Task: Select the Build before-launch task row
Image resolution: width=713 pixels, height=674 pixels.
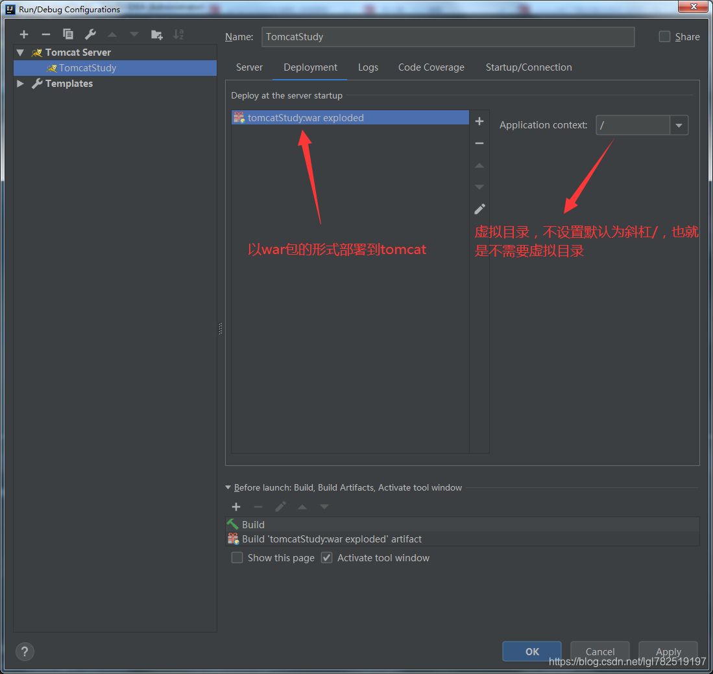Action: coord(463,524)
